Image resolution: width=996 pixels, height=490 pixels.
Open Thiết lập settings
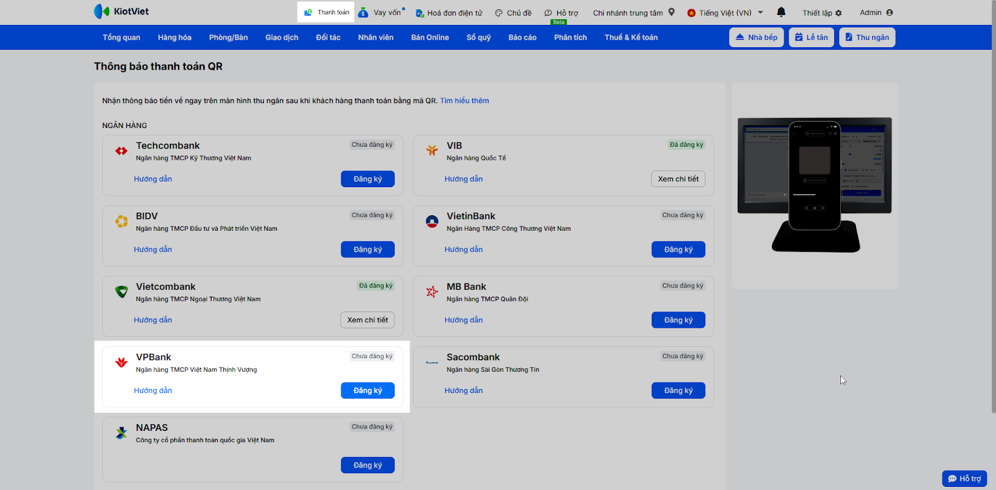coord(822,12)
